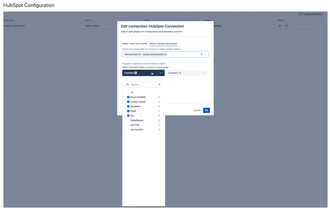Viewport: 330px width, 208px height.
Task: Enable the Job function field
Action: tap(128, 130)
